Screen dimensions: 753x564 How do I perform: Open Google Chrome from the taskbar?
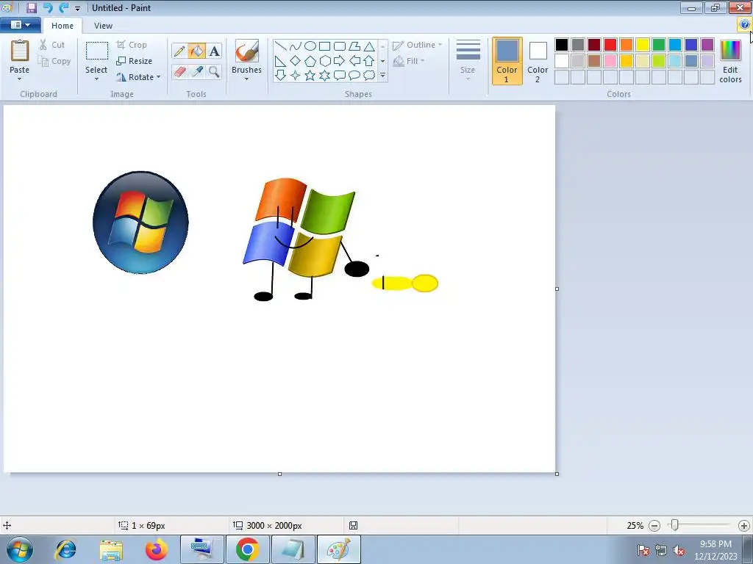coord(247,549)
